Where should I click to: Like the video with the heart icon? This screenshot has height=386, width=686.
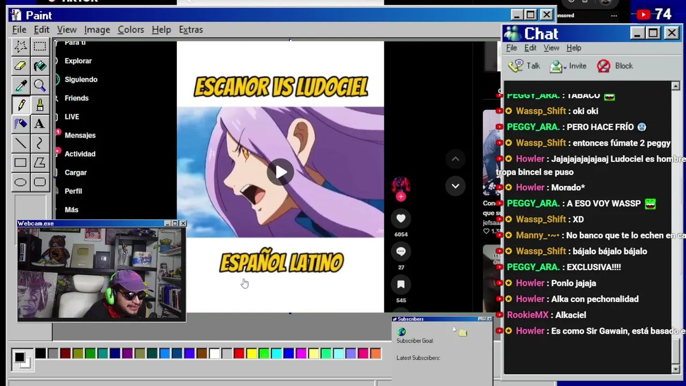401,218
